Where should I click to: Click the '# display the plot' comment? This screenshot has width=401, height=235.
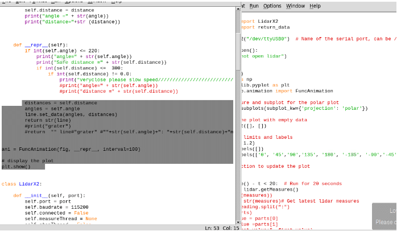point(27,161)
